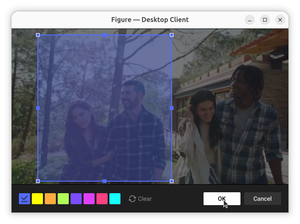Click top-center selection edge handle
This screenshot has height=224, width=300.
click(105, 35)
